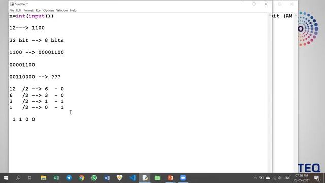Click the line '3 /2 --> 1 - 1'

[x=37, y=101]
